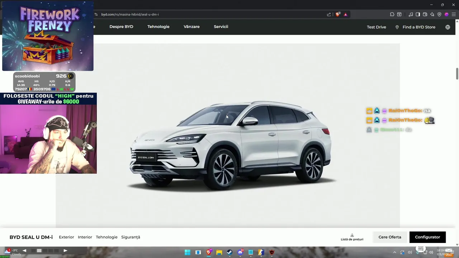Jump to Tehnologie section in bottom bar
The image size is (459, 258).
click(x=107, y=237)
